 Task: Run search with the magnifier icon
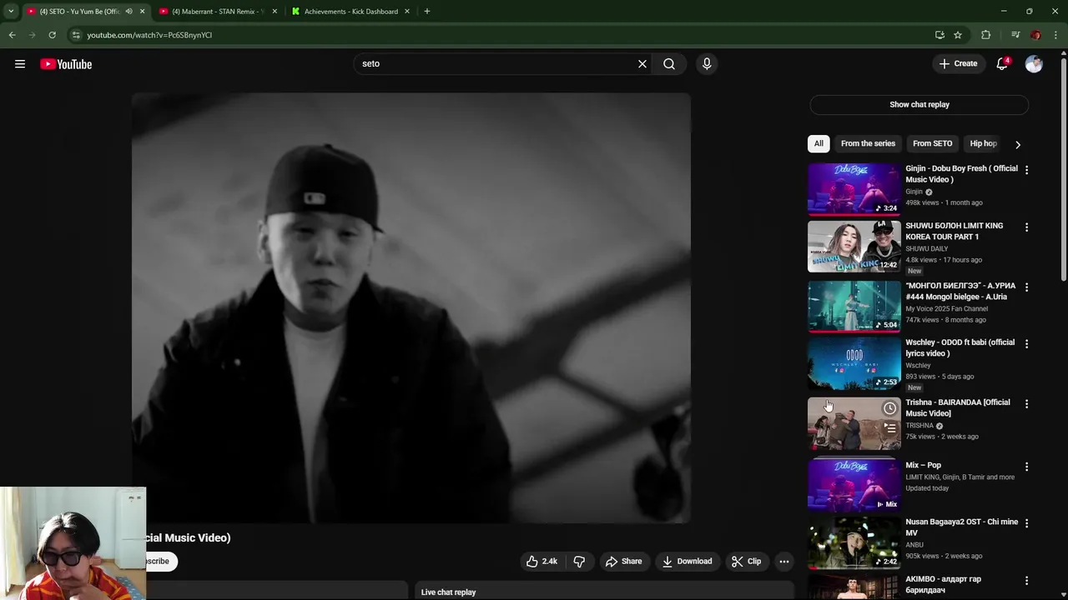(x=669, y=63)
